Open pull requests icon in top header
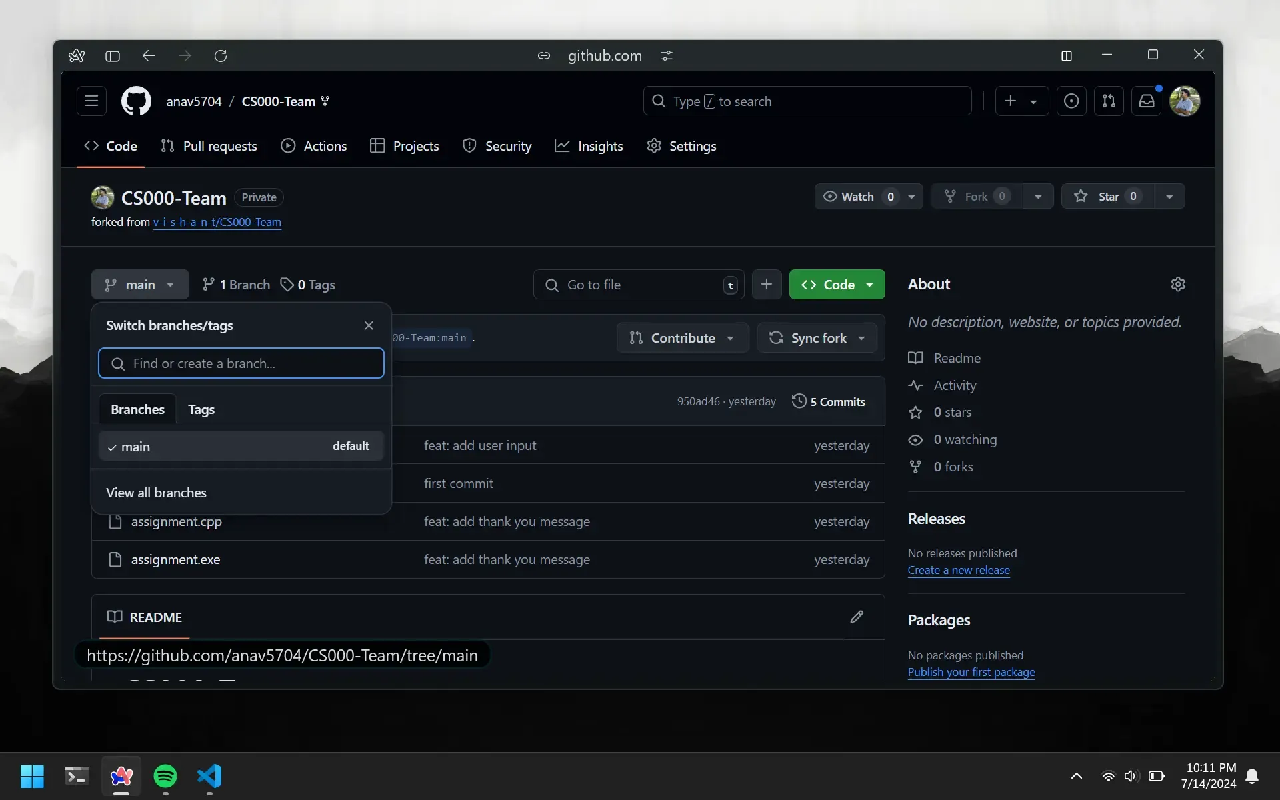This screenshot has height=800, width=1280. pos(1109,101)
